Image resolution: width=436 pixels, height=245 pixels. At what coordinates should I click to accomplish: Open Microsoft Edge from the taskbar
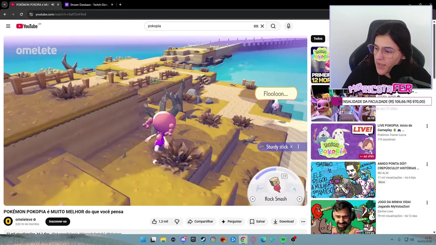pyautogui.click(x=263, y=240)
